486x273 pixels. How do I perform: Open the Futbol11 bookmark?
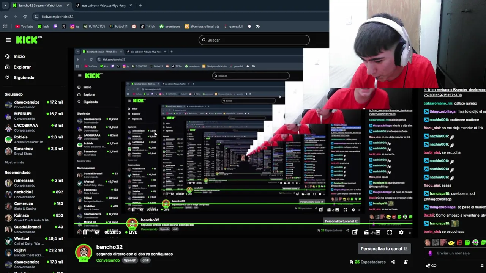click(x=118, y=27)
